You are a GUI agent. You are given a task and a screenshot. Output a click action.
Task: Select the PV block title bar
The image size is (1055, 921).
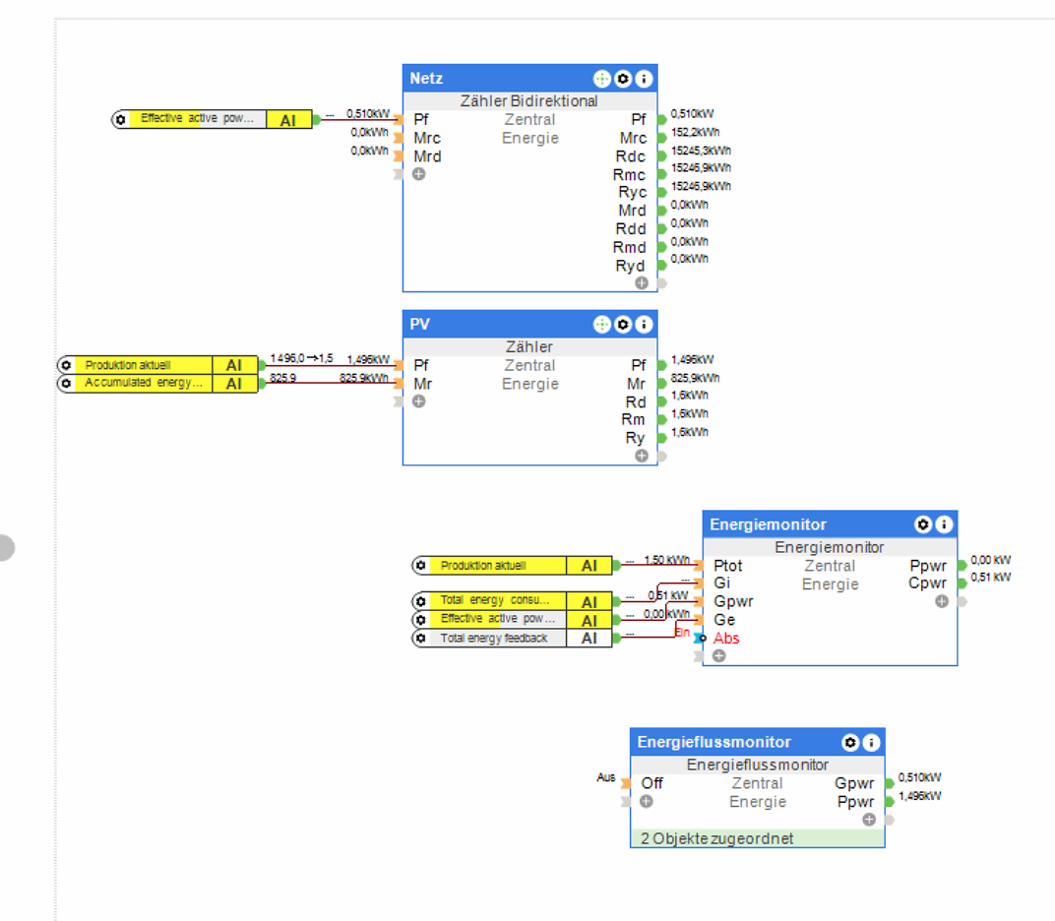click(x=530, y=325)
